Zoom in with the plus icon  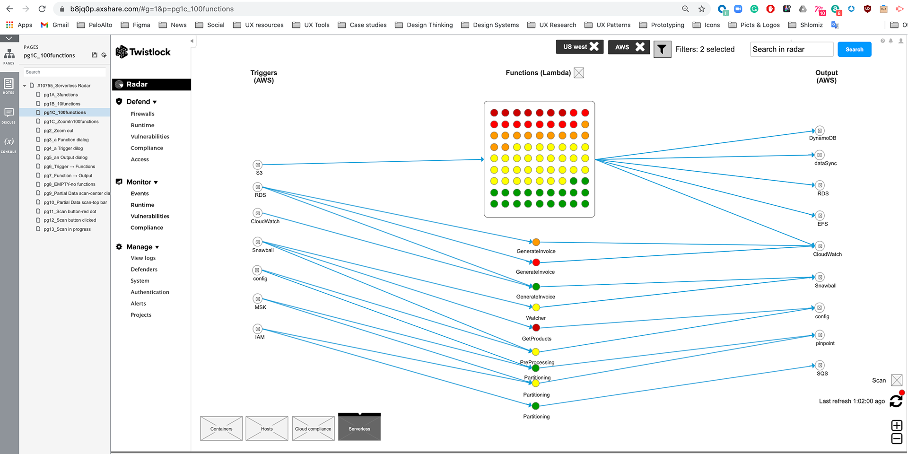[x=897, y=425]
